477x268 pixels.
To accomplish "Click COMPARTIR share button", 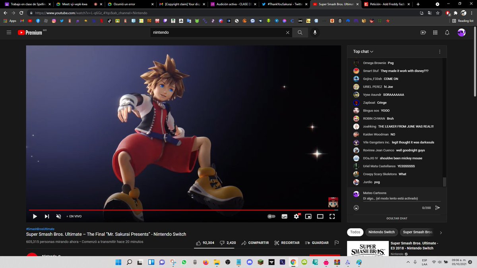I will tap(255, 243).
